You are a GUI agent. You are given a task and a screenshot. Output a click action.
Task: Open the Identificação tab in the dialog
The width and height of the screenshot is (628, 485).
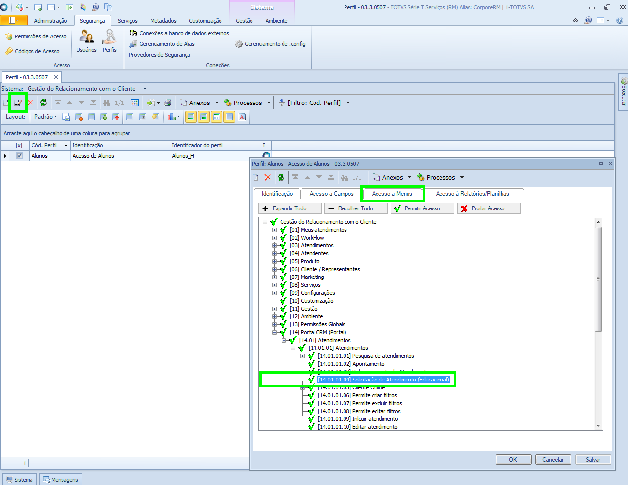click(277, 194)
